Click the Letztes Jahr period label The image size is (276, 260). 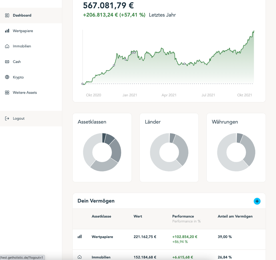click(x=162, y=15)
